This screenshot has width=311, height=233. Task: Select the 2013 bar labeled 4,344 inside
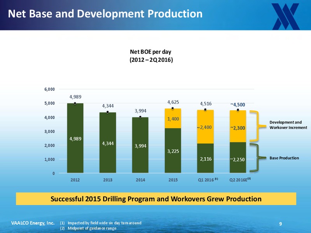click(108, 143)
